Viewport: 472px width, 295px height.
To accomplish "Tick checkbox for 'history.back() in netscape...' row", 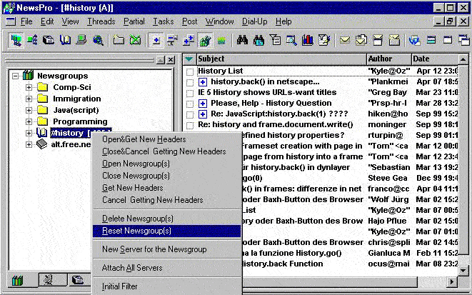I will (x=190, y=82).
